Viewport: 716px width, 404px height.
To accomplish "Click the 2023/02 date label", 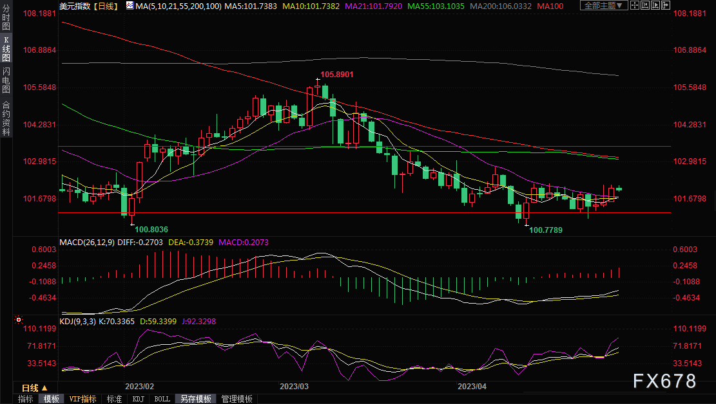I will 139,386.
